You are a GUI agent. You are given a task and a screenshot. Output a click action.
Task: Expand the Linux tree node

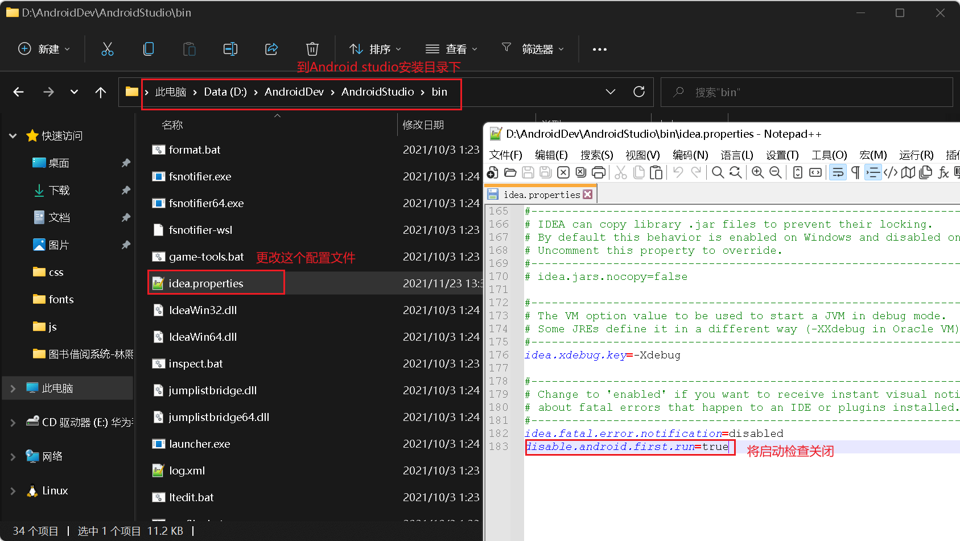pyautogui.click(x=13, y=490)
